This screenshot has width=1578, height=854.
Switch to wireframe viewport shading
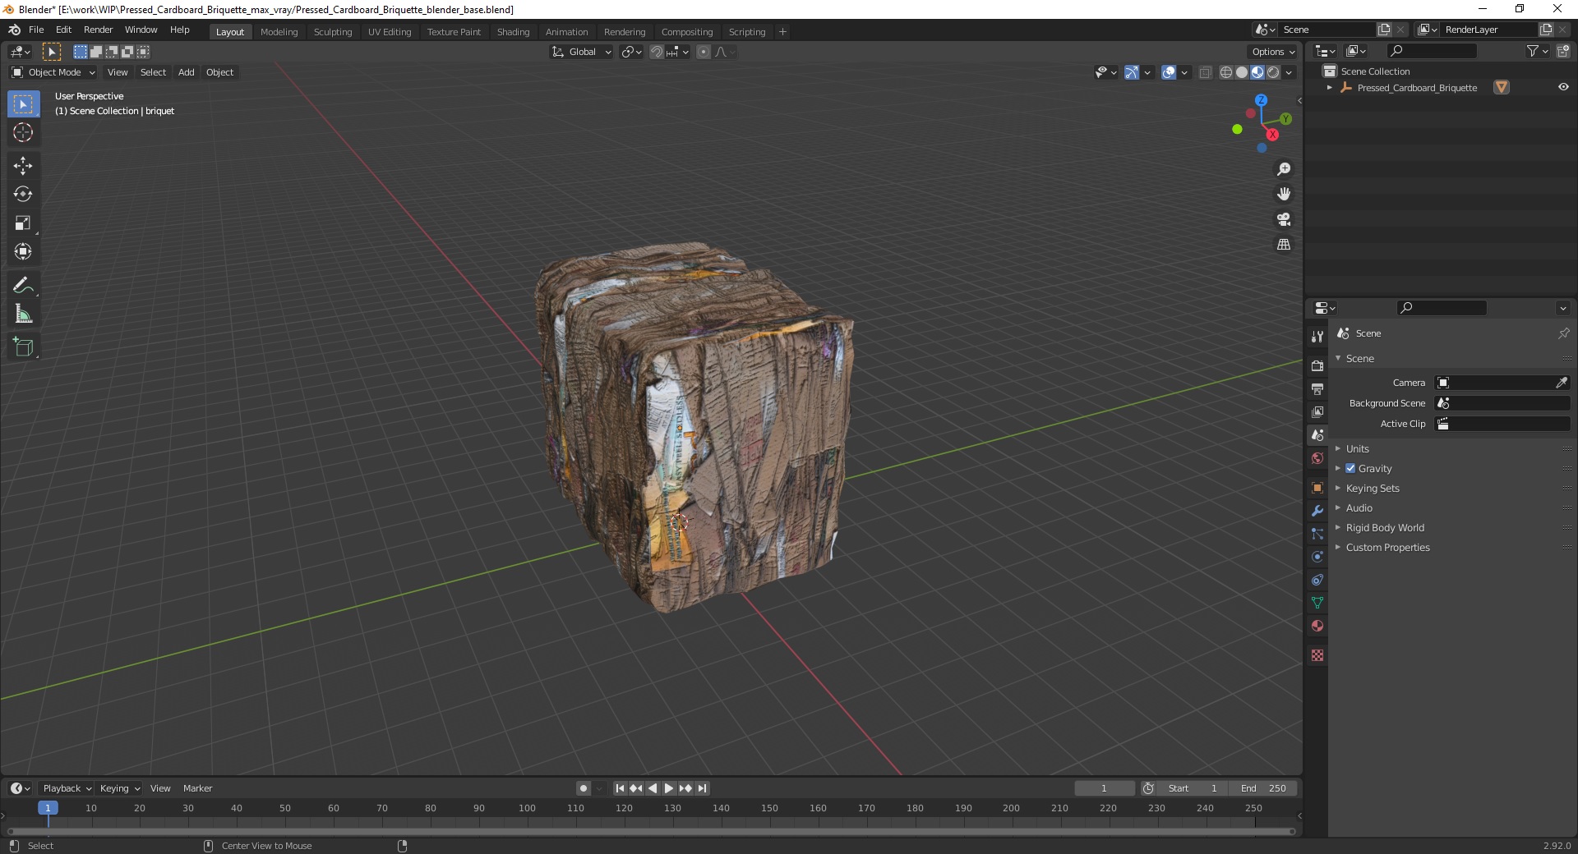coord(1226,72)
